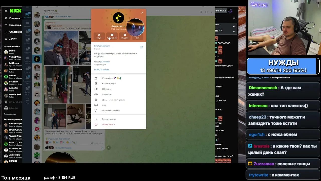Close the Лудильная channel info popup
Viewport: 321px width, 181px height.
[142, 13]
